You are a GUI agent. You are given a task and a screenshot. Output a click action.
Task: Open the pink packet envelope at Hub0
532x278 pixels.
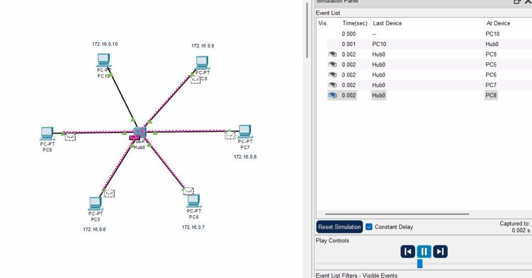pyautogui.click(x=135, y=137)
